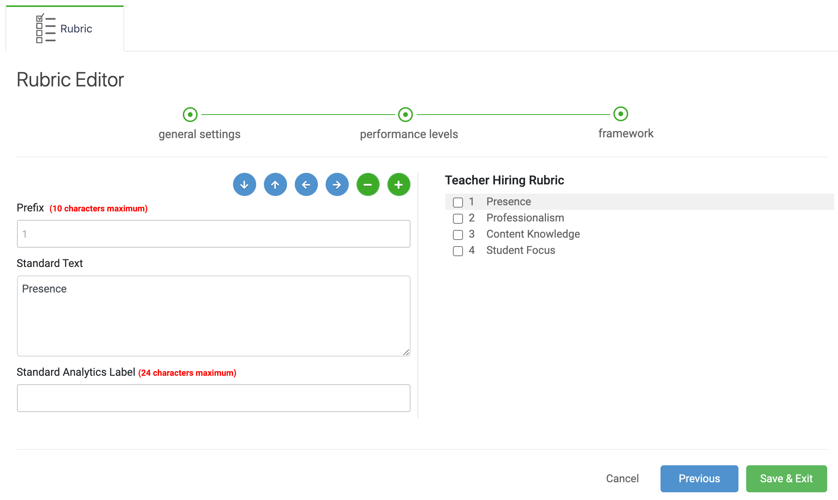Select the framework step circle
The image size is (838, 500).
pyautogui.click(x=620, y=114)
